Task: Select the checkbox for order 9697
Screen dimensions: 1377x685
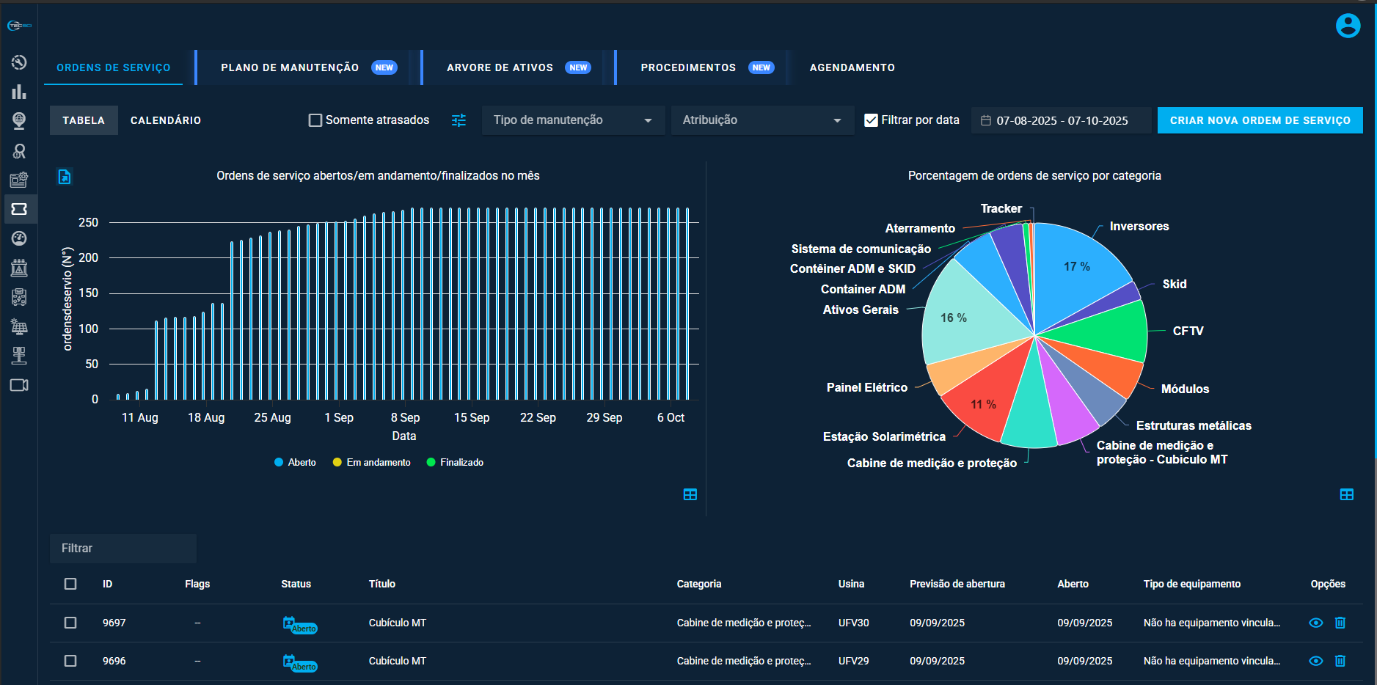Action: click(70, 623)
